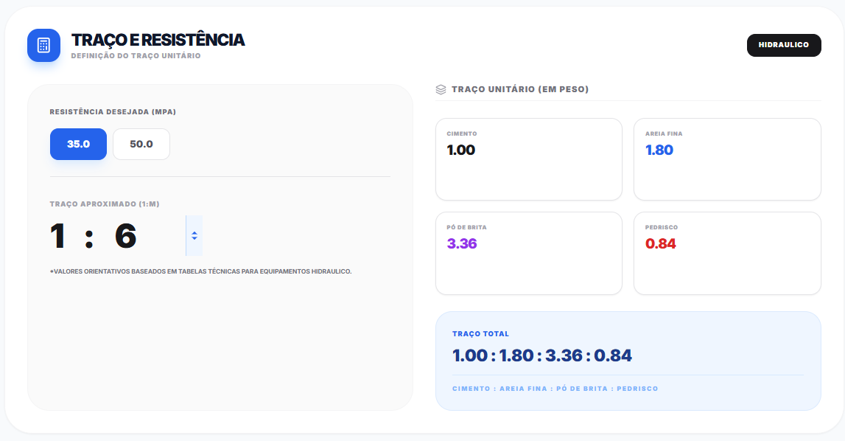
Task: Click the PEDRISCO card showing 0.84
Action: (x=727, y=253)
